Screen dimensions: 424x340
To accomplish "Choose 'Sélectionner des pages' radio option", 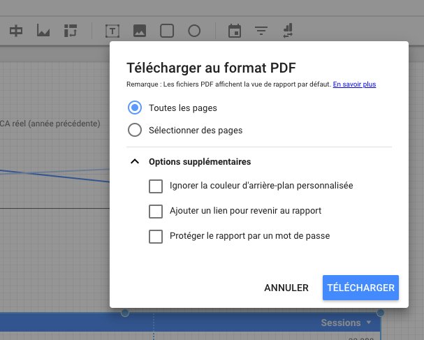I will point(135,130).
